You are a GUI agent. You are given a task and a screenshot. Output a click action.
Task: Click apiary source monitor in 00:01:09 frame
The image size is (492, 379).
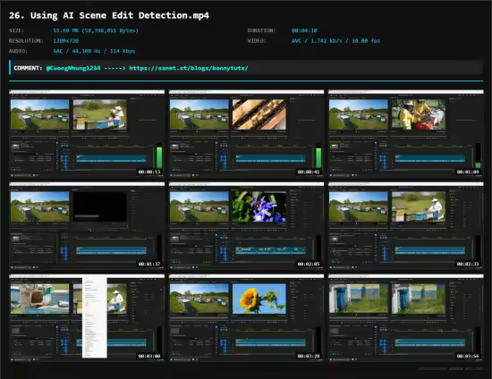coord(359,114)
